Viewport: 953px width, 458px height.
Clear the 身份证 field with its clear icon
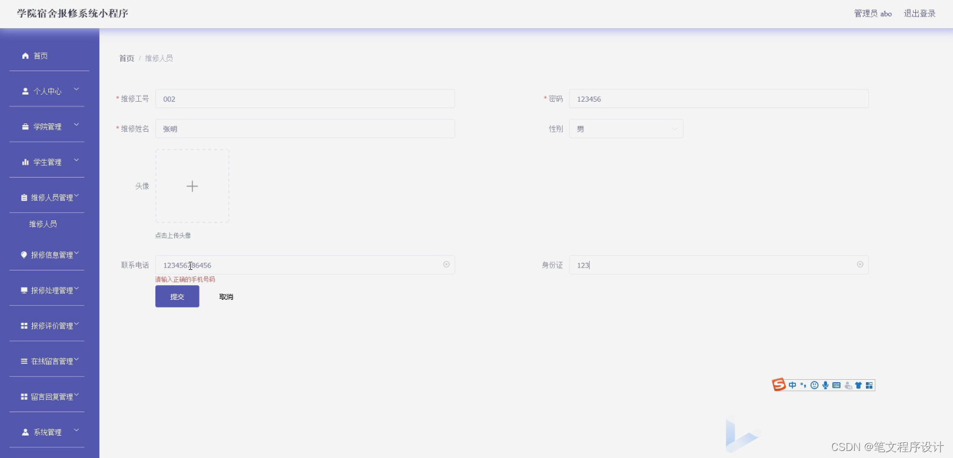pyautogui.click(x=860, y=265)
